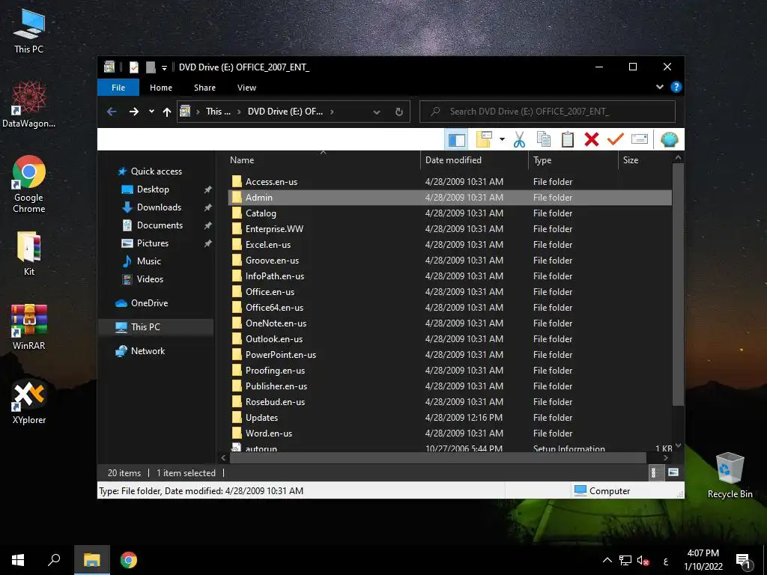Select This PC in navigation pane
This screenshot has height=575, width=767.
(x=156, y=327)
